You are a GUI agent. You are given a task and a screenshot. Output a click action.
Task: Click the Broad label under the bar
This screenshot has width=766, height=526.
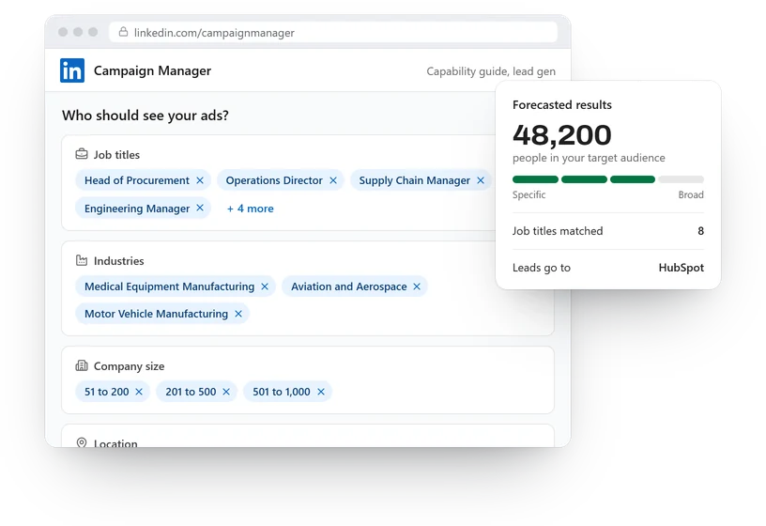click(x=691, y=194)
